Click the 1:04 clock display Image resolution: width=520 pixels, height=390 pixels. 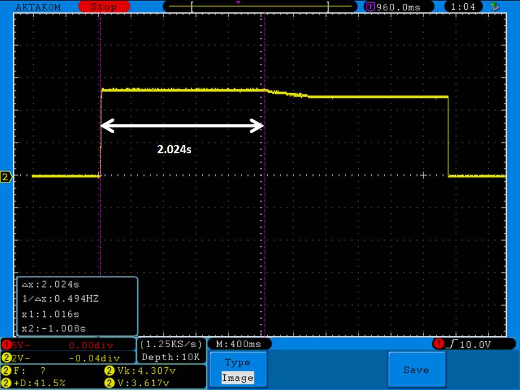[464, 7]
